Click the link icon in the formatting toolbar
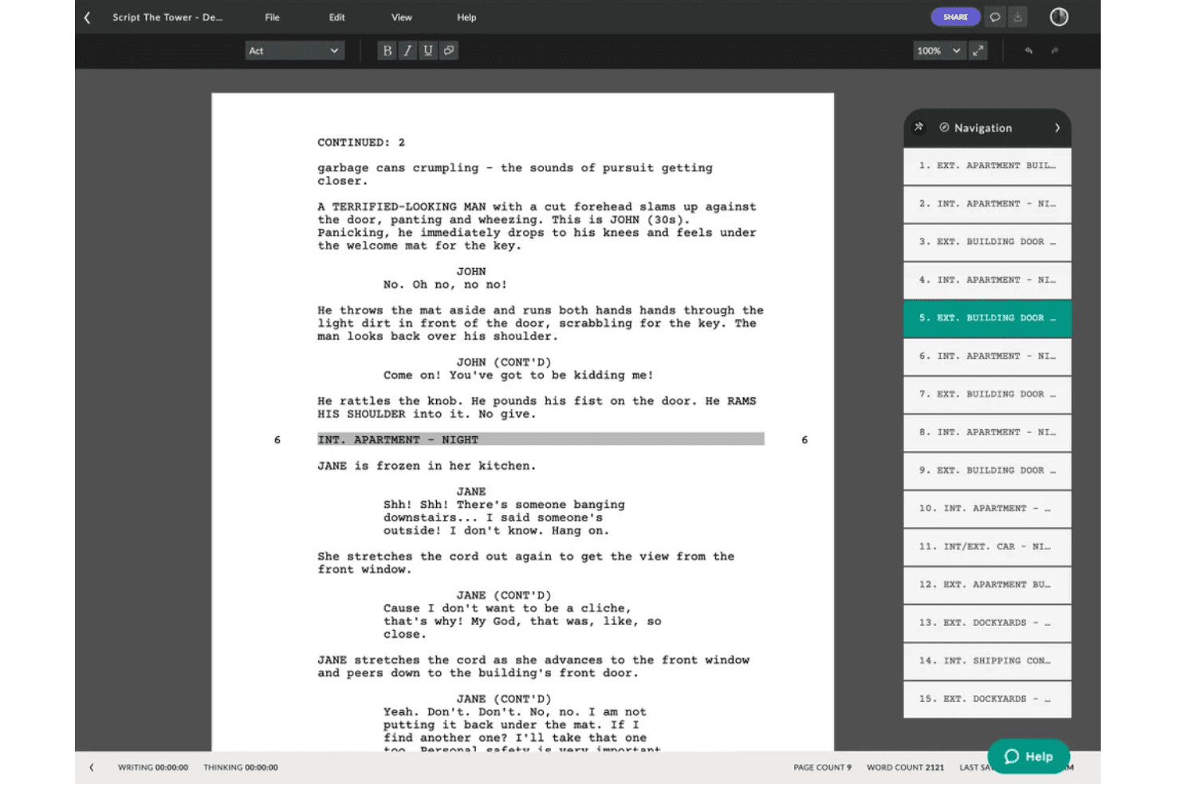The width and height of the screenshot is (1180, 787). click(449, 50)
